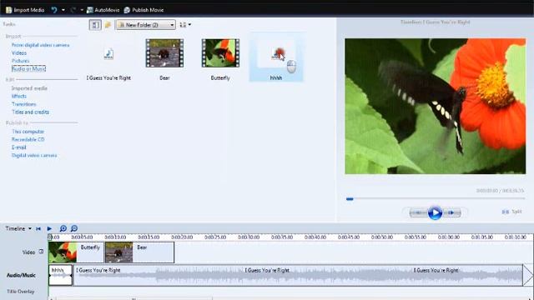Publish to Recordable CD link
This screenshot has width=534, height=300.
coord(28,139)
